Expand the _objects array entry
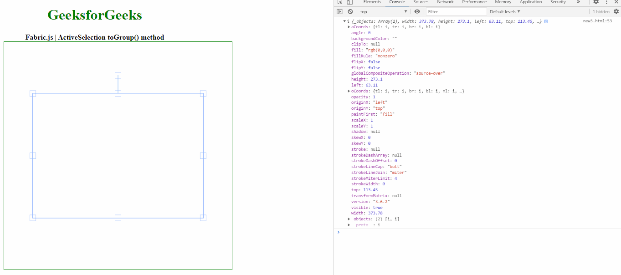This screenshot has height=275, width=621. pyautogui.click(x=349, y=219)
